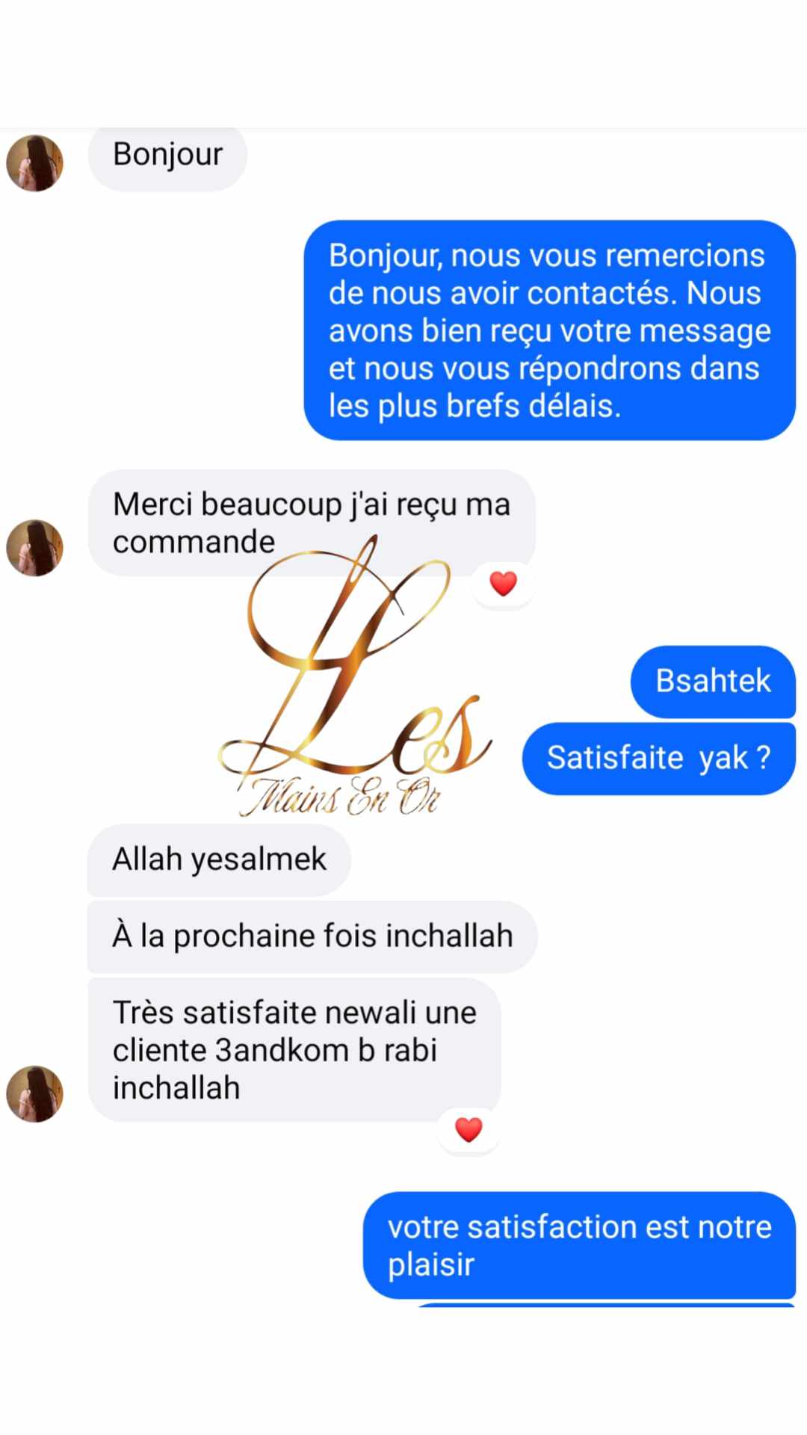Tap 'À la prochaine fois inchallah' message
Viewport: 807px width, 1435px height.
tap(312, 936)
